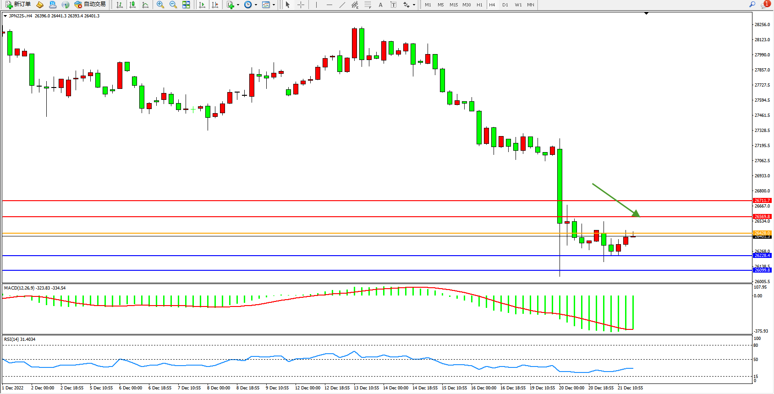774x394 pixels.
Task: Toggle AutoTrading (自动交易) button
Action: tap(90, 5)
